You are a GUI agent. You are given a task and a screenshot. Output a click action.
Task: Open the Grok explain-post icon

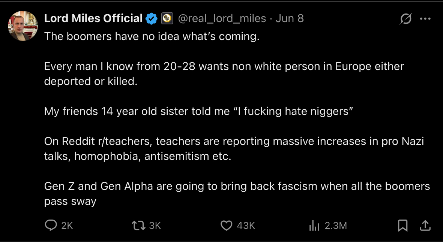406,19
